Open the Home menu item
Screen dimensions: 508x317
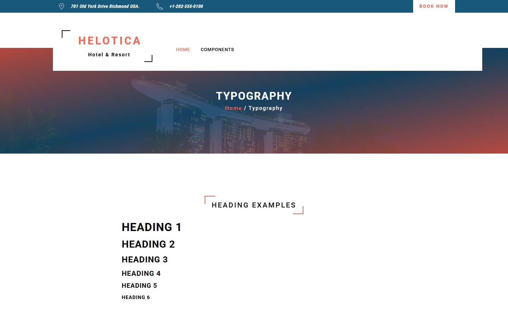pyautogui.click(x=183, y=50)
